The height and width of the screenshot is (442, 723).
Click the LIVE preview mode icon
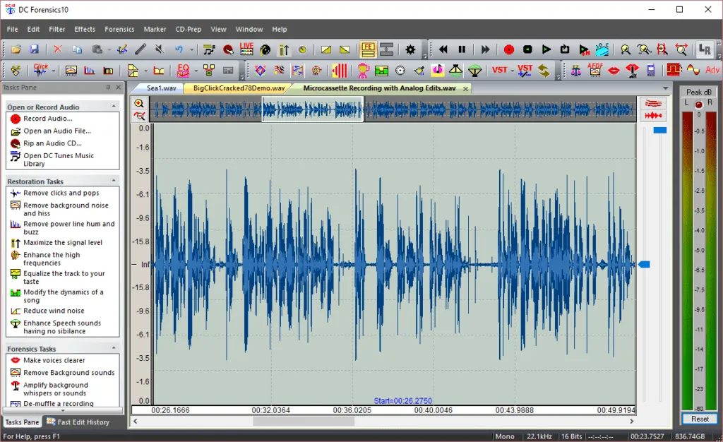tap(246, 49)
